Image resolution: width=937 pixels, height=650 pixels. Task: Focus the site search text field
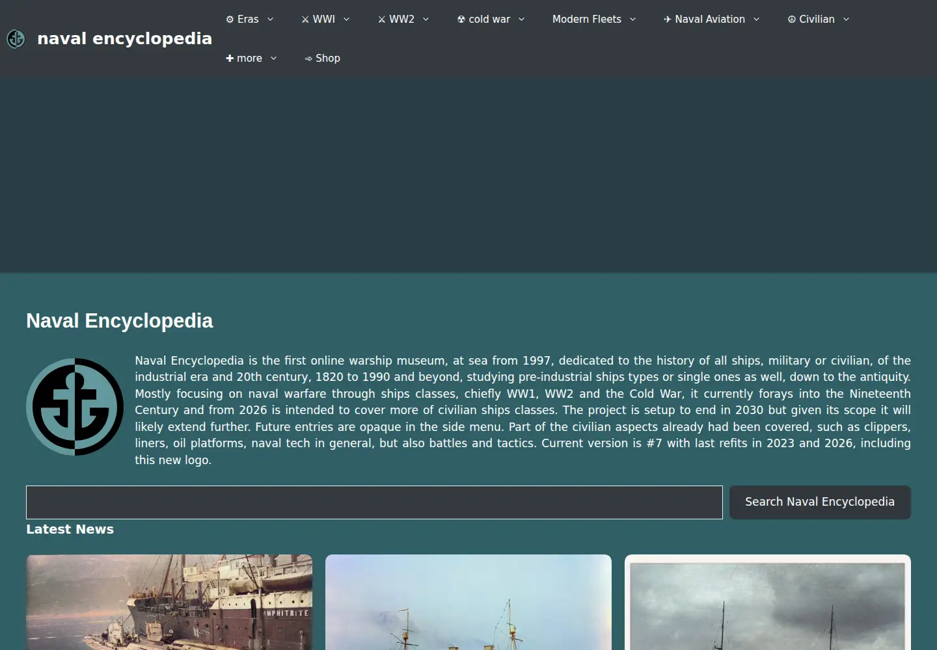tap(374, 502)
